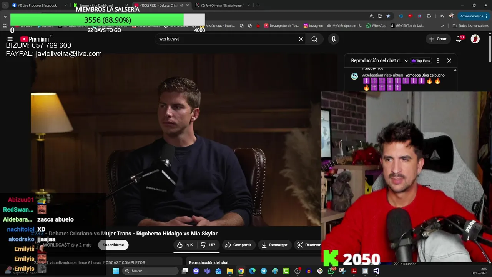Open WhatsApp taskbar app
Screen dimensions: 492x277
331,271
